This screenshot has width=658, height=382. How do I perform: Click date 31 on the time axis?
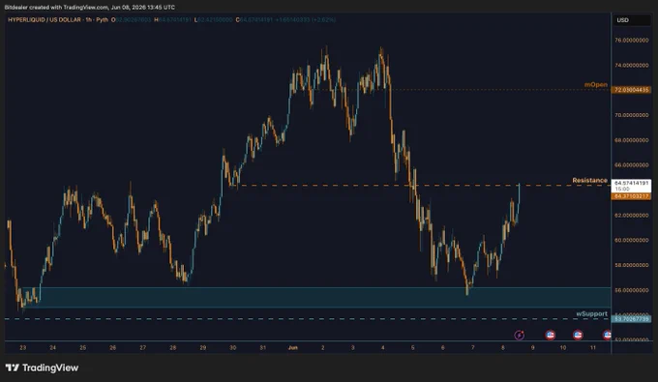click(x=262, y=347)
